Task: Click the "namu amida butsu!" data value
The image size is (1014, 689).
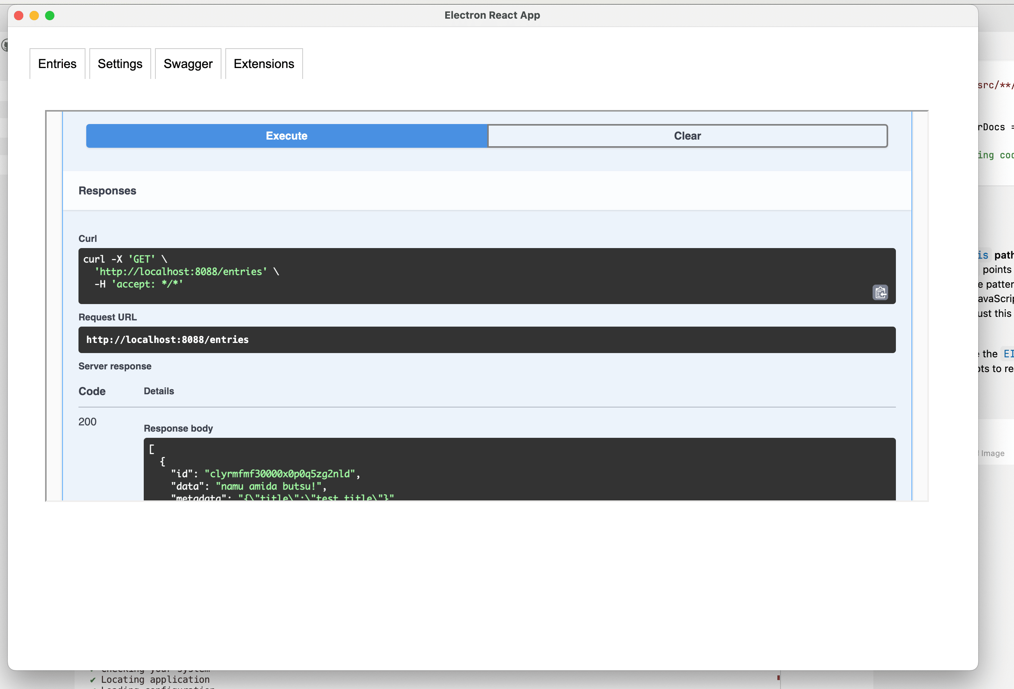Action: [268, 486]
